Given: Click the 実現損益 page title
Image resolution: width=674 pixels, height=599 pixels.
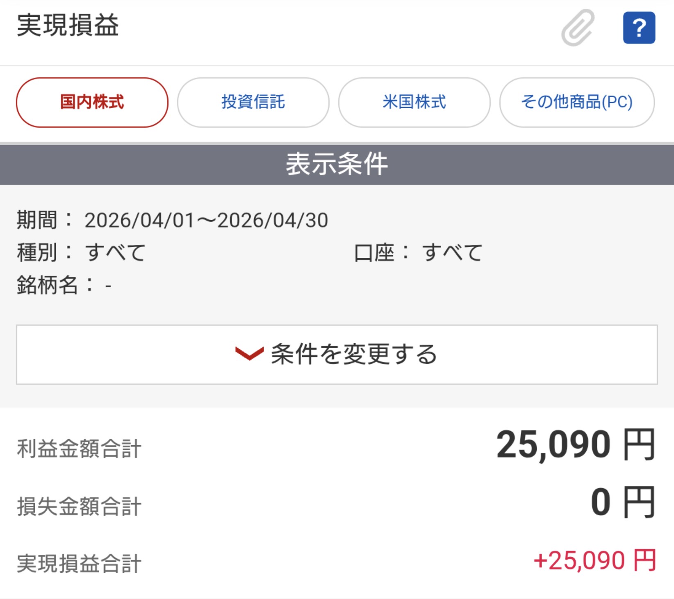Looking at the screenshot, I should (68, 25).
